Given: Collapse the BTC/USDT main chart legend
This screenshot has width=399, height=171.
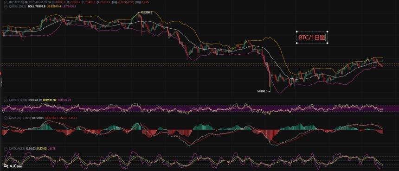Looking at the screenshot, I should 6,2.
